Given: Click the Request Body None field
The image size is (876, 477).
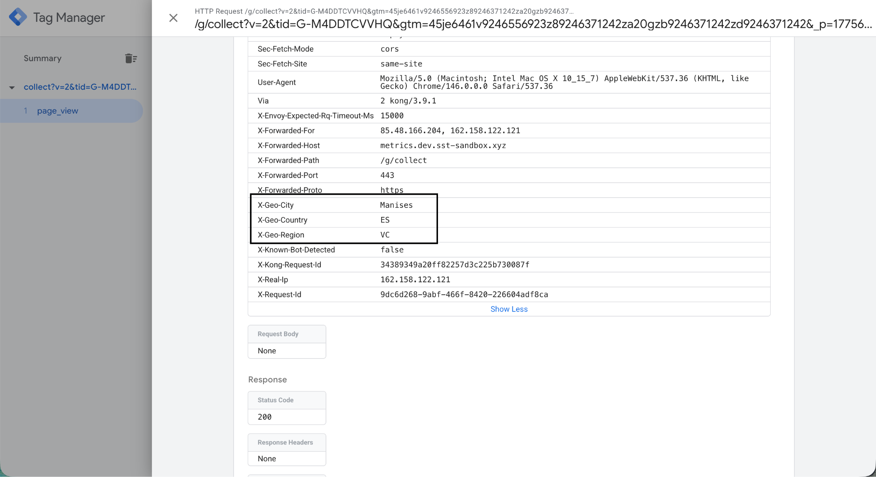Looking at the screenshot, I should point(267,351).
